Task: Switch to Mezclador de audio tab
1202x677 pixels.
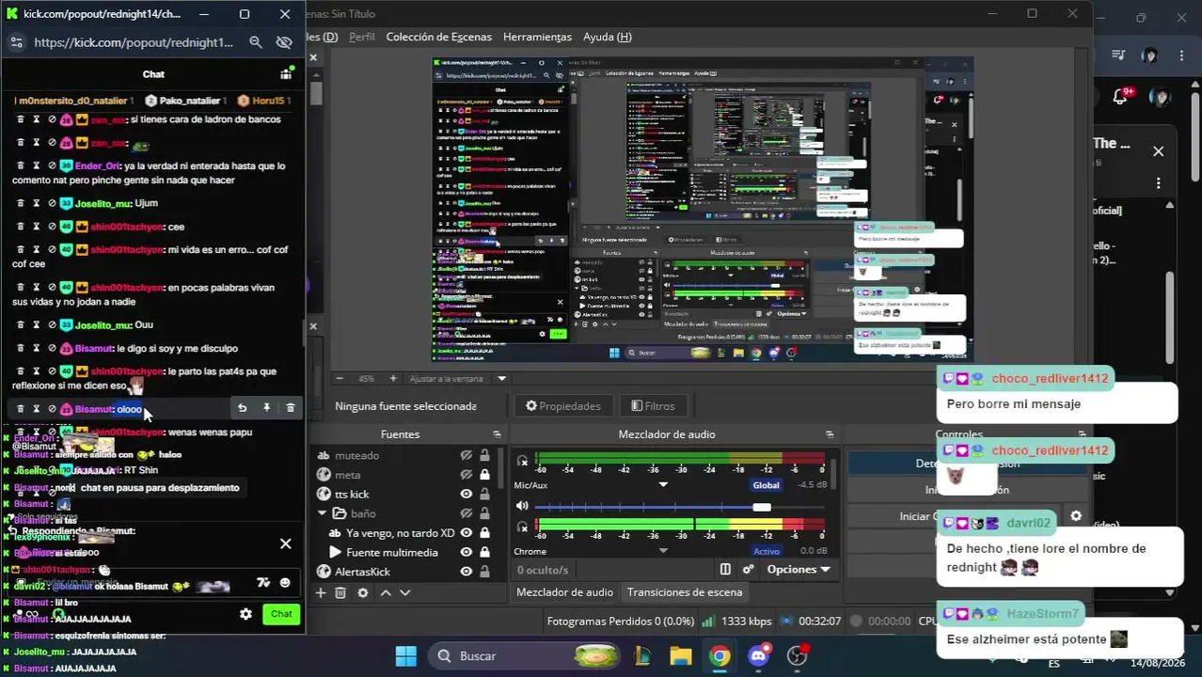Action: pos(564,592)
